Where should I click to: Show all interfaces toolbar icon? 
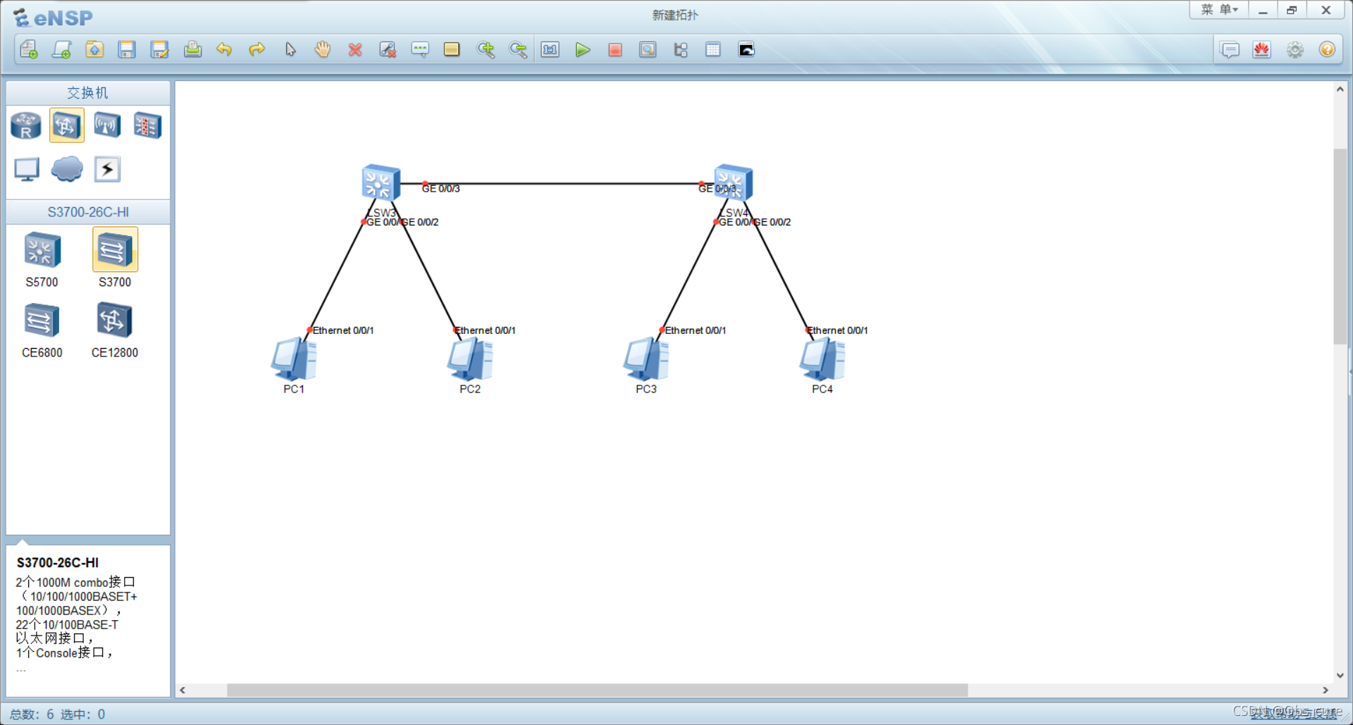coord(681,49)
